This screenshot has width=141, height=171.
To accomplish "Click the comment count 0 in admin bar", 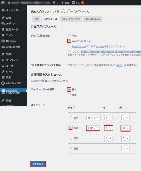I will (x=57, y=3).
